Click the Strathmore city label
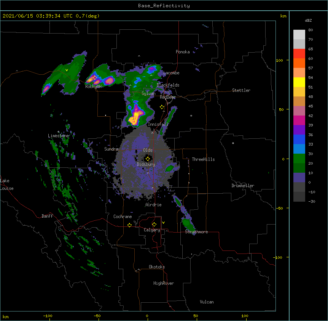This screenshot has height=321, width=328. tap(196, 232)
